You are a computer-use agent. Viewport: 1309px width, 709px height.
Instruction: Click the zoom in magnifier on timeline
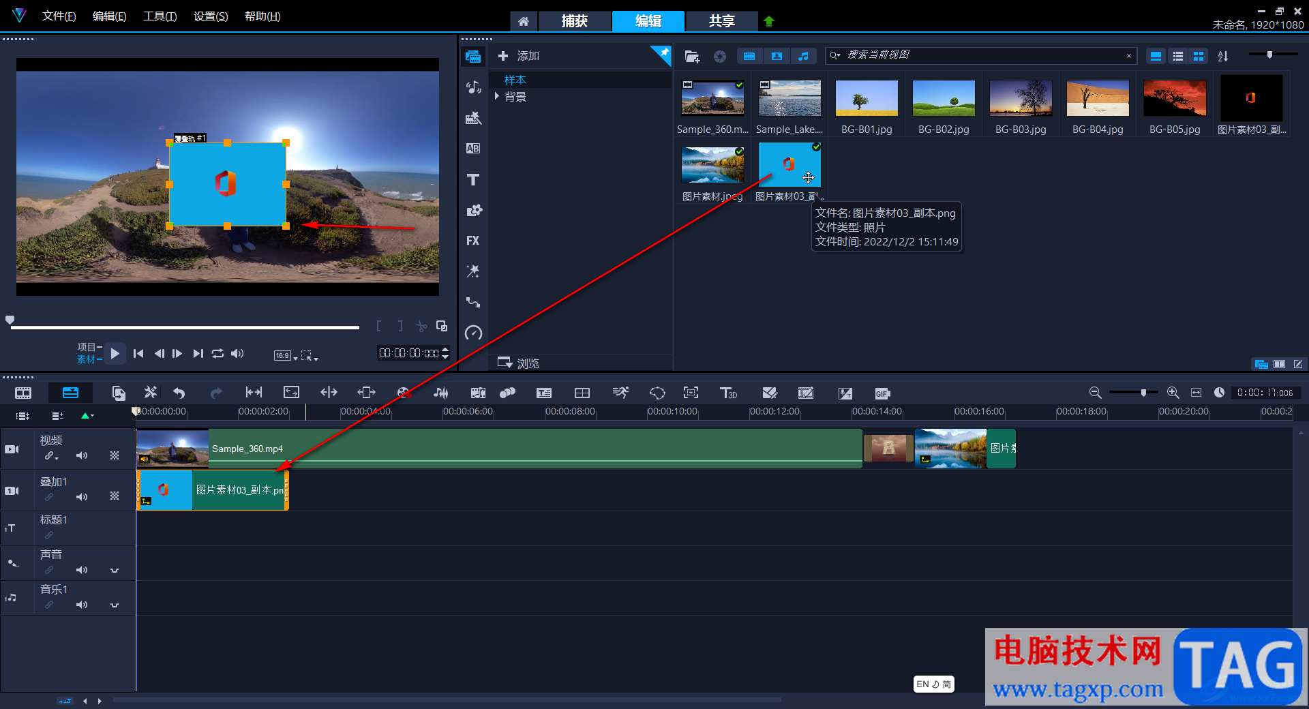coord(1173,393)
